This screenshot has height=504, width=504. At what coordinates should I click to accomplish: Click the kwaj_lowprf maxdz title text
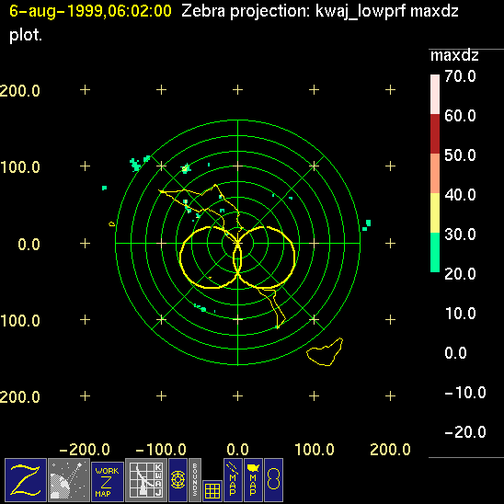(387, 12)
